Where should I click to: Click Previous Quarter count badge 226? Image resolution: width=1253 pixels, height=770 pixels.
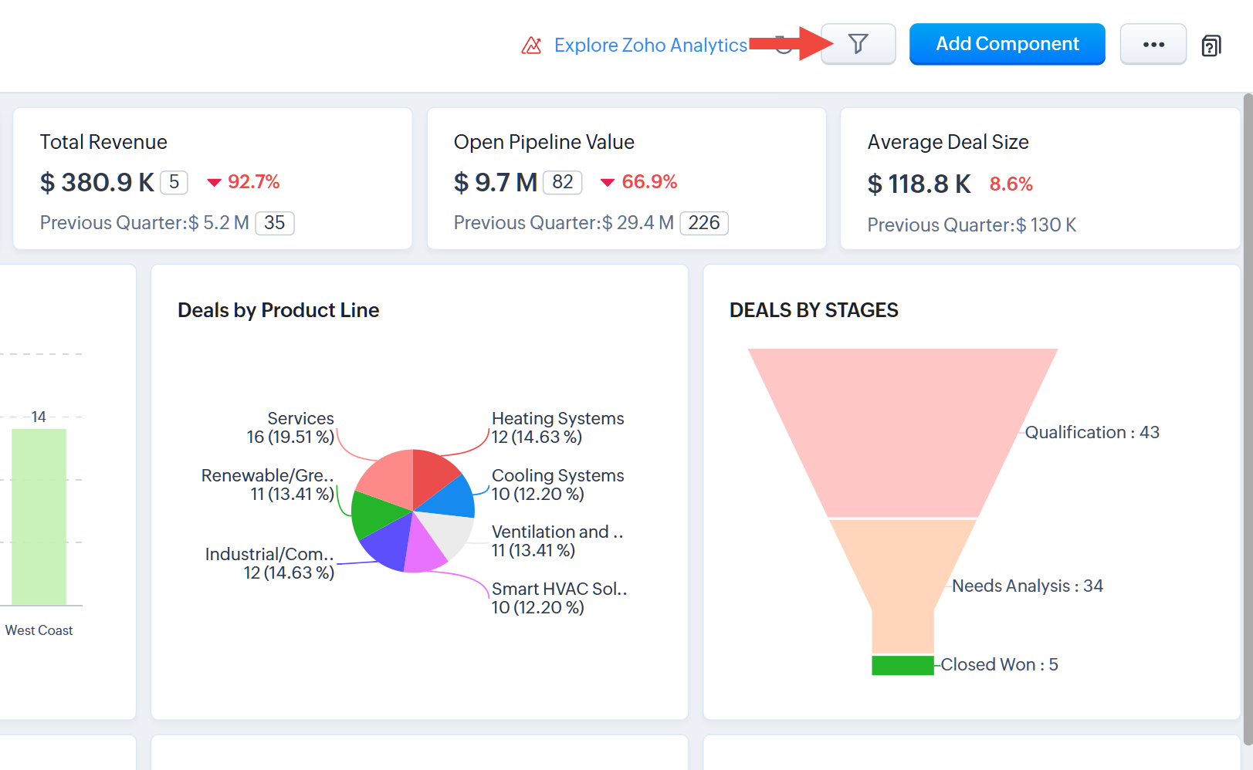703,223
